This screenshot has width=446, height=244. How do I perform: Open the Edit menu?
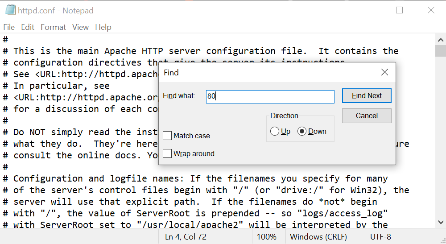[x=28, y=27]
